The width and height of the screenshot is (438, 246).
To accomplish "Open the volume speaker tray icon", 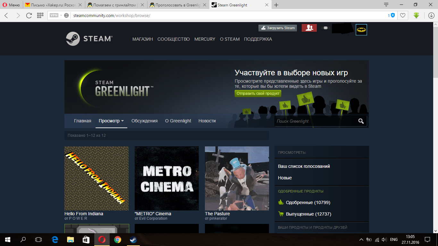I will coord(384,240).
